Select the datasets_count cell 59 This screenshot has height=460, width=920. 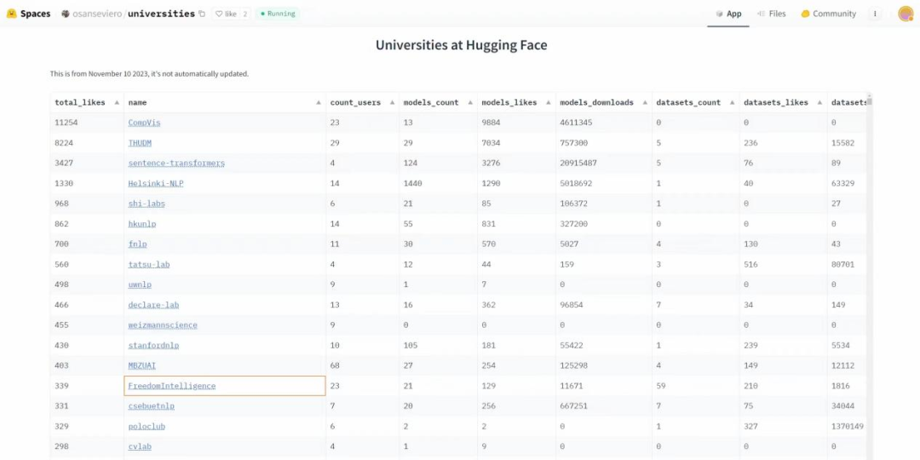(695, 386)
